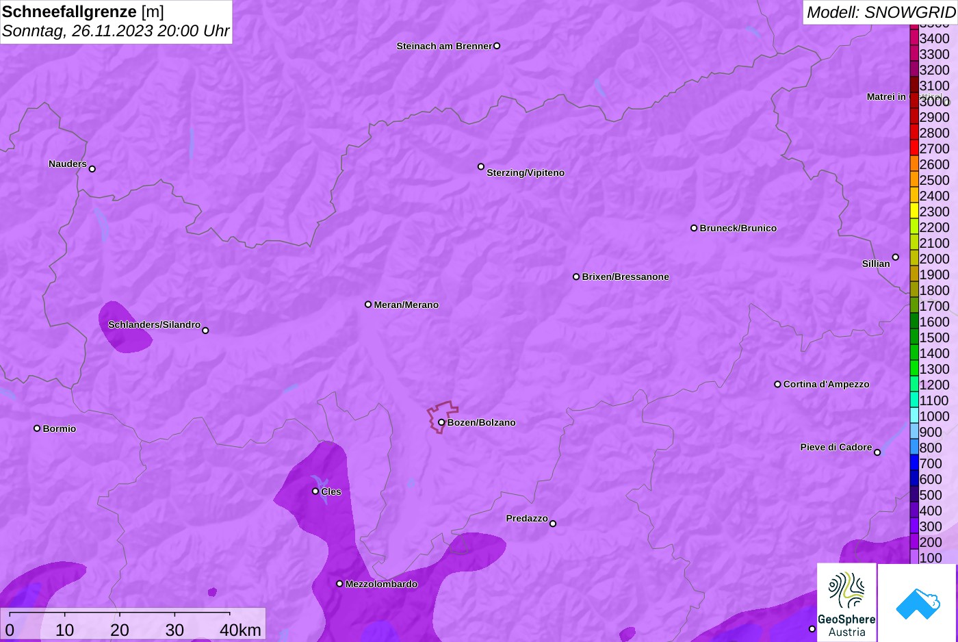Viewport: 958px width, 642px height.
Task: Click the Mezzolombardo location dot
Action: click(339, 584)
